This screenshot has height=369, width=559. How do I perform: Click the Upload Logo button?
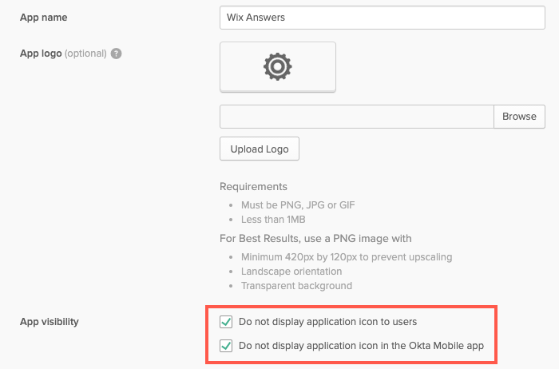tap(260, 149)
